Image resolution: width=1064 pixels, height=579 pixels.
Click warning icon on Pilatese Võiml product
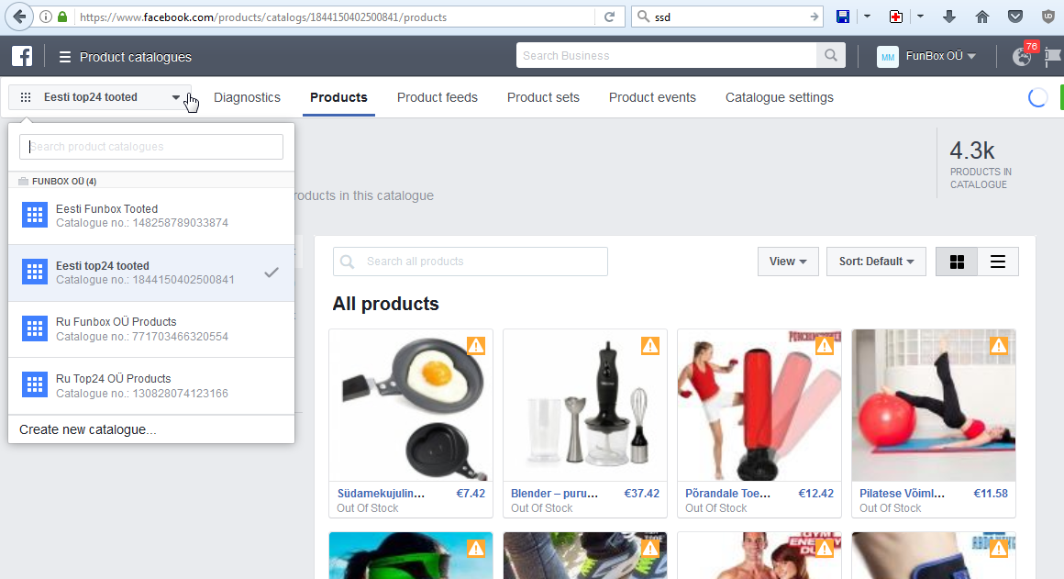tap(999, 346)
